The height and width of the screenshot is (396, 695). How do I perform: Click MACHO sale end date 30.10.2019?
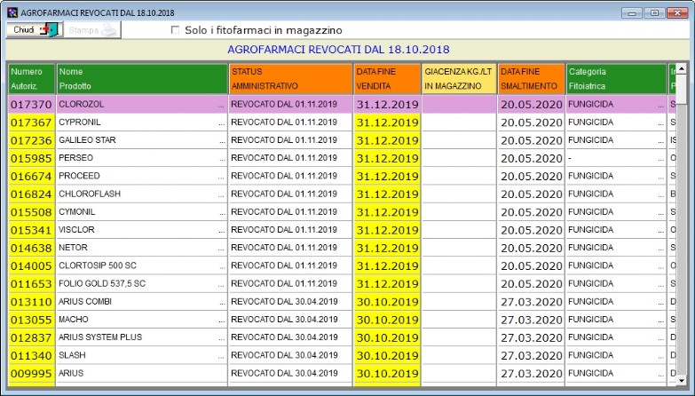coord(387,320)
